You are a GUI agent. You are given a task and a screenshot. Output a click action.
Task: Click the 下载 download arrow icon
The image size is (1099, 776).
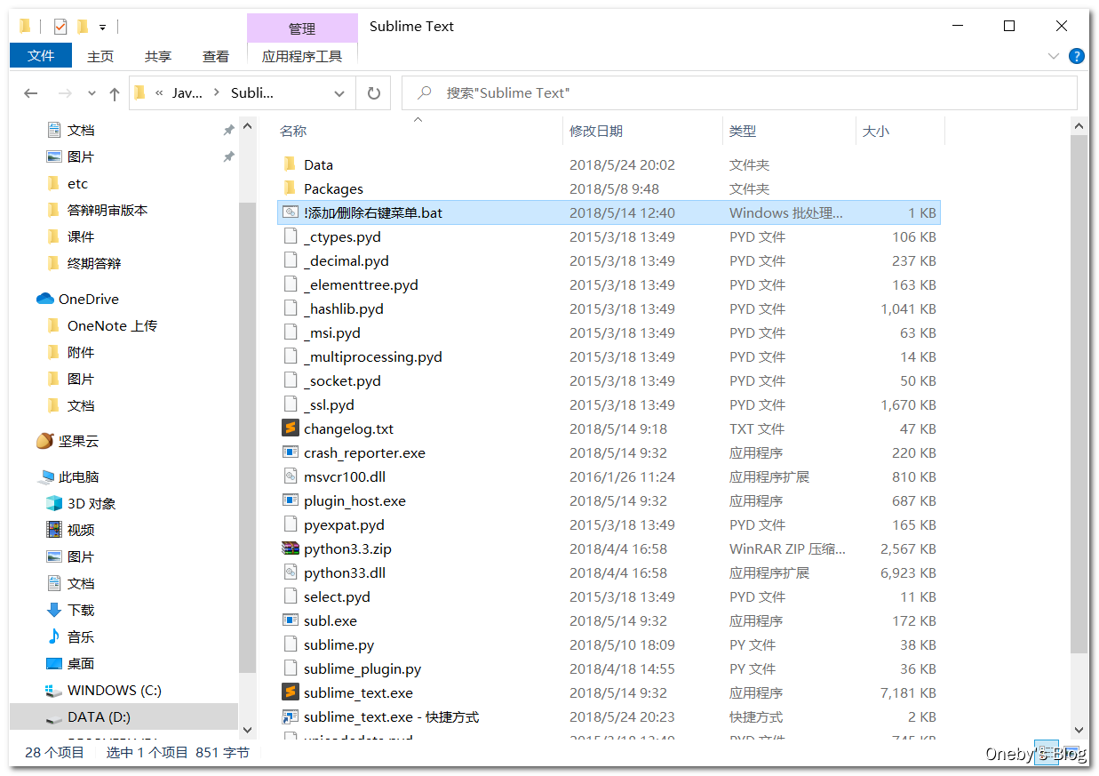(54, 610)
